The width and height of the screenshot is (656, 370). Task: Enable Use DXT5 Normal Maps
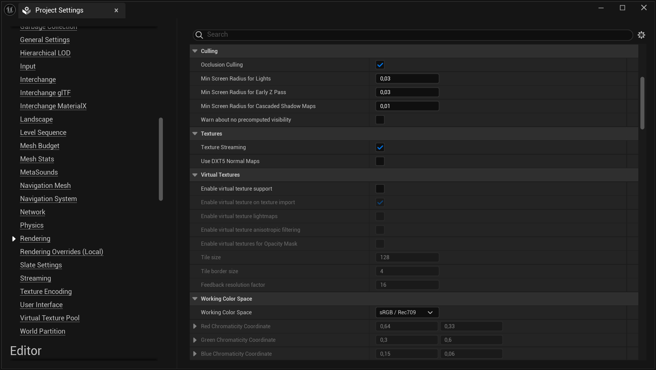click(380, 161)
